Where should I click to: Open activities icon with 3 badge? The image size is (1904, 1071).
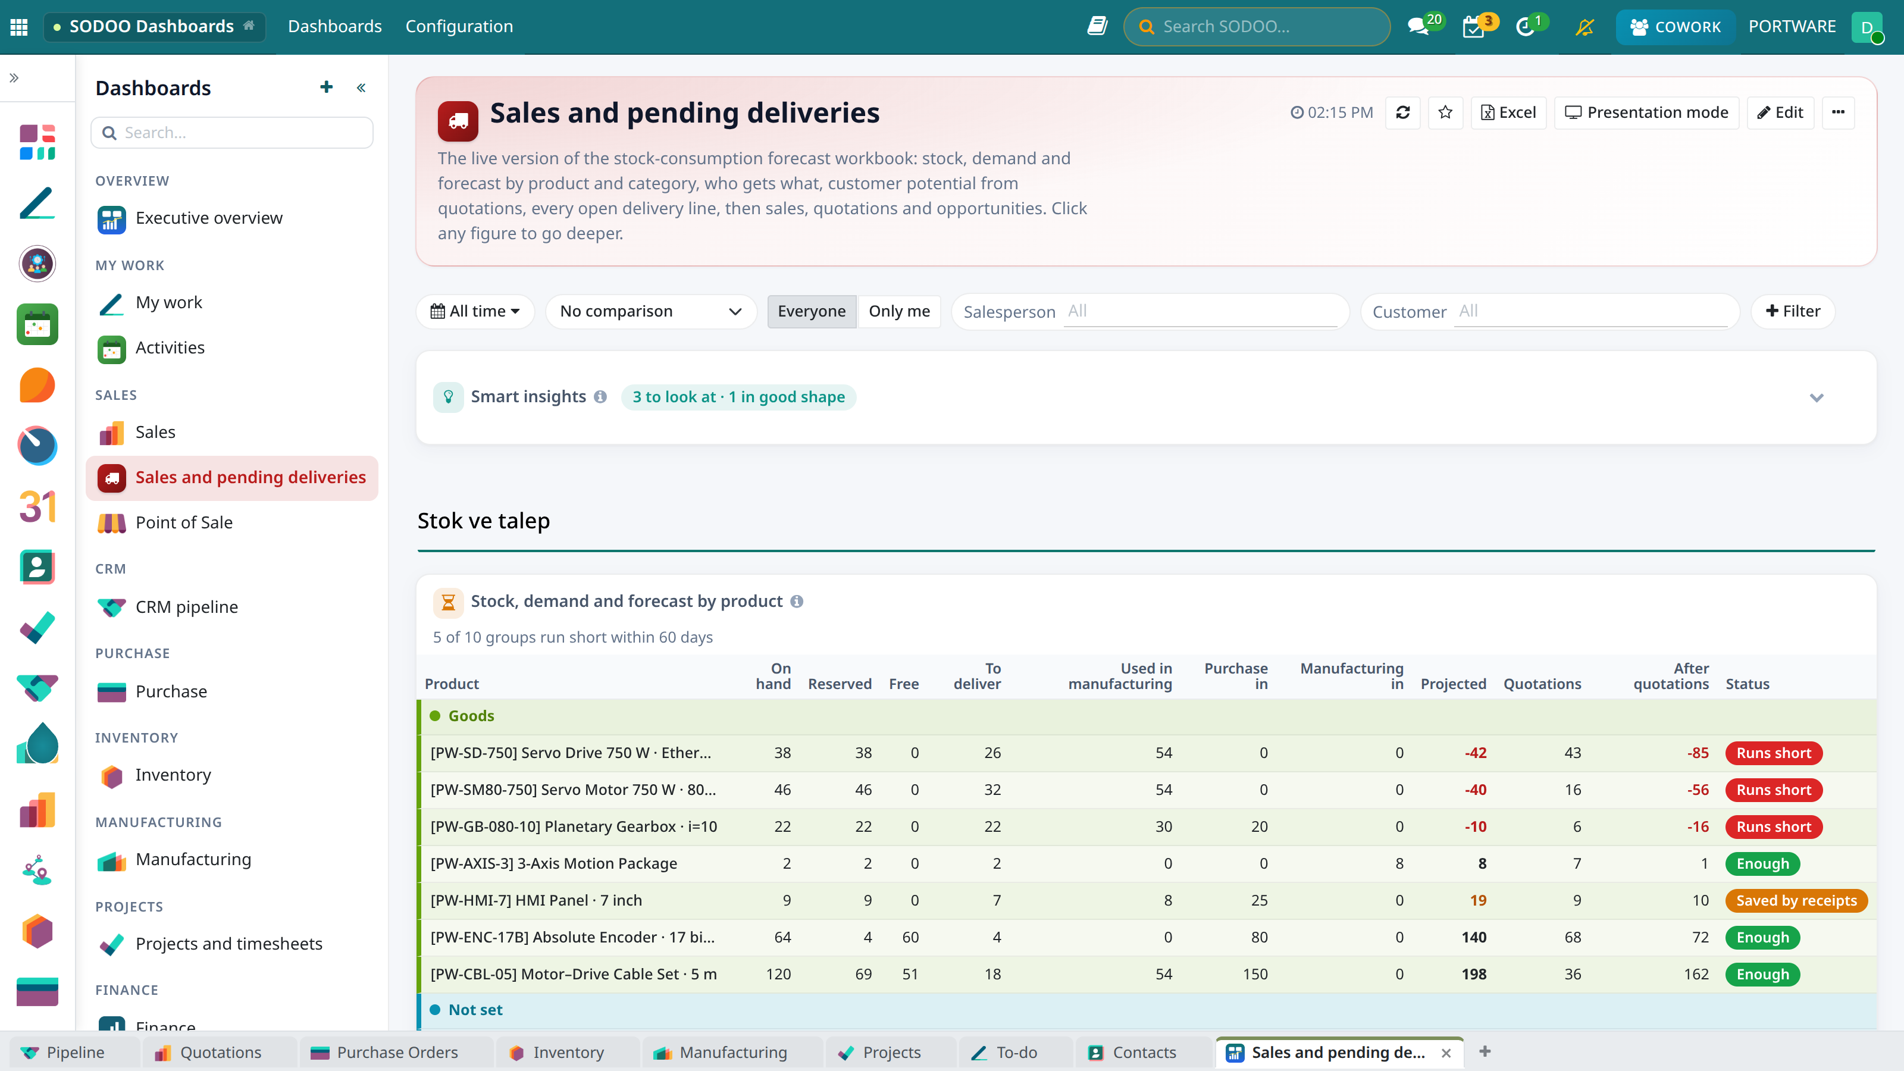pyautogui.click(x=1473, y=27)
